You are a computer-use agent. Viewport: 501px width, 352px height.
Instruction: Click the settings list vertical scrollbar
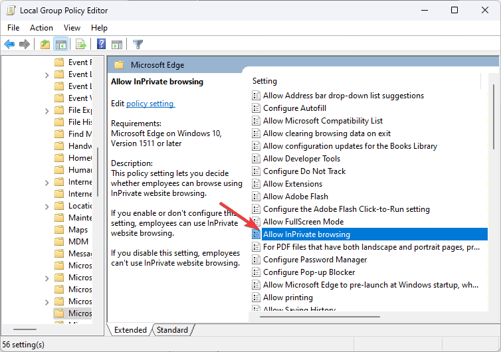494,117
